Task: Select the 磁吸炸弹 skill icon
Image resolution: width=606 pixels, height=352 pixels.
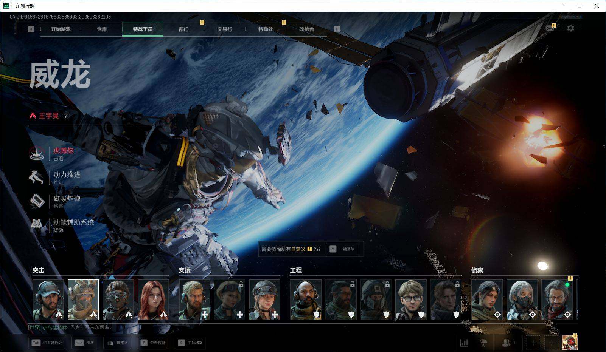Action: (x=37, y=201)
